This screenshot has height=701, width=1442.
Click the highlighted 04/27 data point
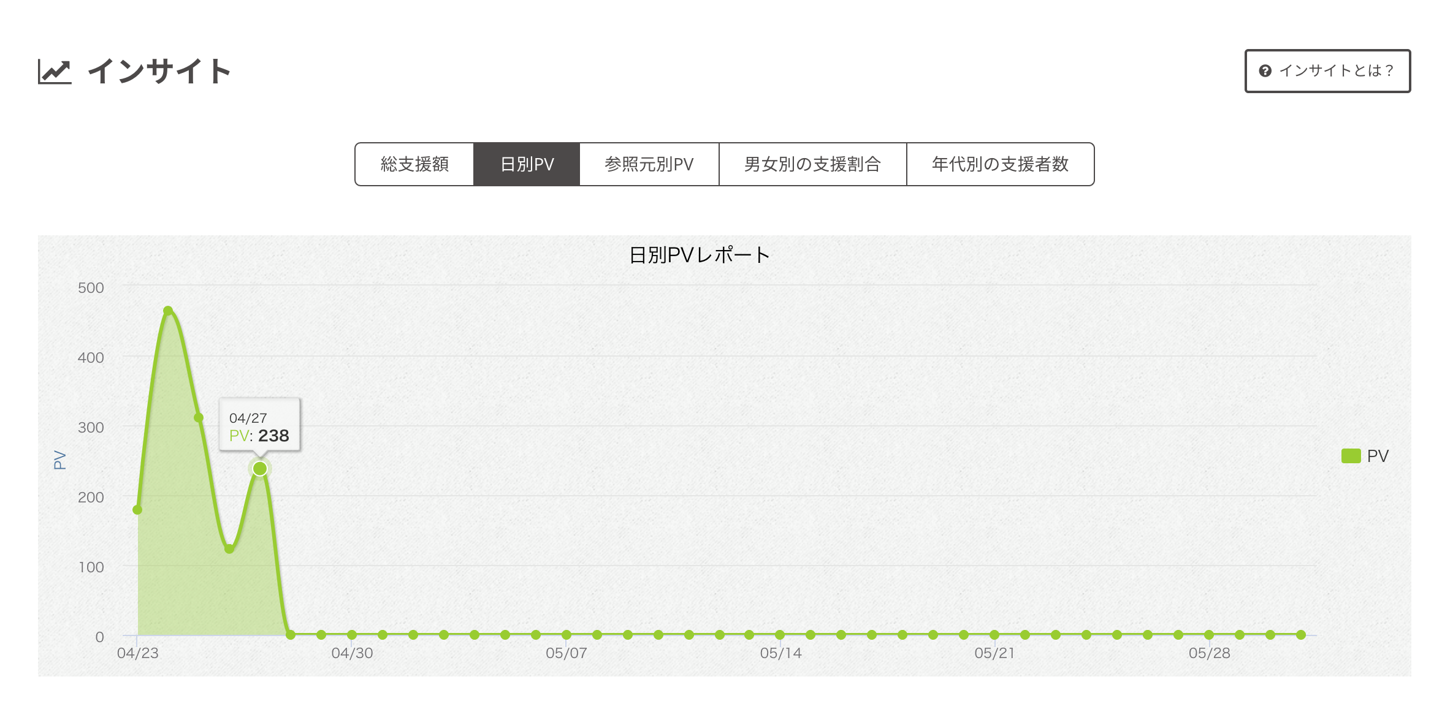(260, 469)
